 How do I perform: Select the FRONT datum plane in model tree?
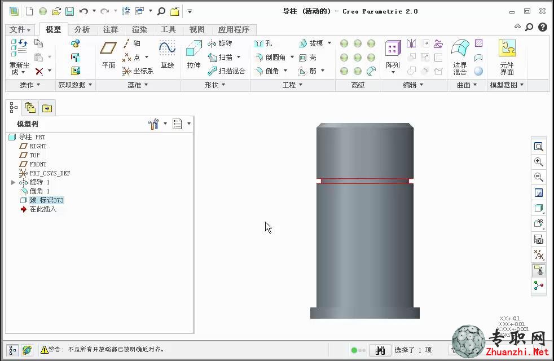pyautogui.click(x=38, y=164)
